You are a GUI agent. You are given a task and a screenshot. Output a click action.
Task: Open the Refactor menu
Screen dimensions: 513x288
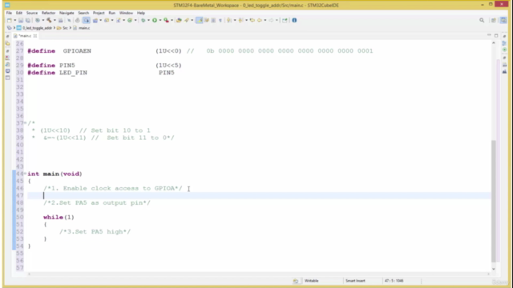(48, 13)
